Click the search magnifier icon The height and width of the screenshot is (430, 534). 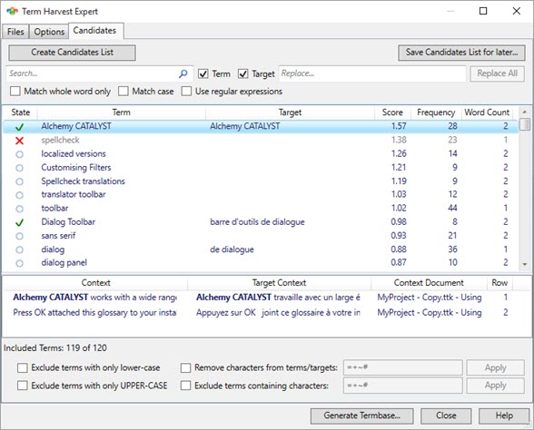coord(183,73)
